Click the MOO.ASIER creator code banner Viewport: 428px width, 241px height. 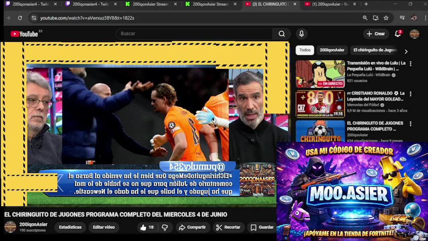pyautogui.click(x=352, y=191)
